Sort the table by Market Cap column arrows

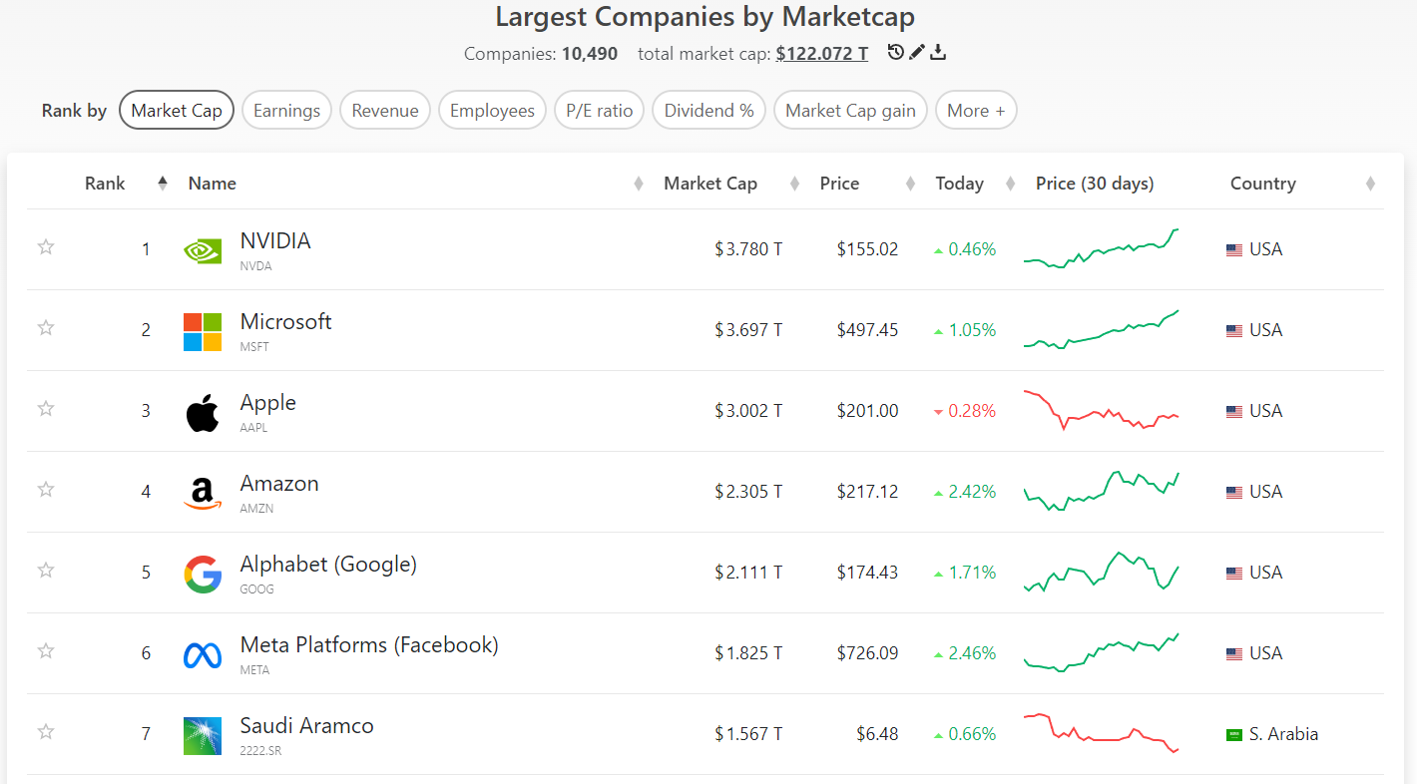(x=794, y=184)
